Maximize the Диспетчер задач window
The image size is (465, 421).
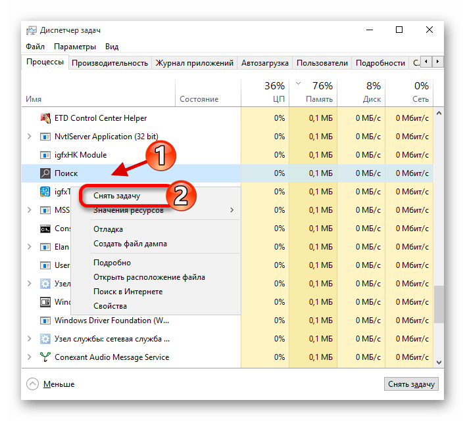point(399,30)
